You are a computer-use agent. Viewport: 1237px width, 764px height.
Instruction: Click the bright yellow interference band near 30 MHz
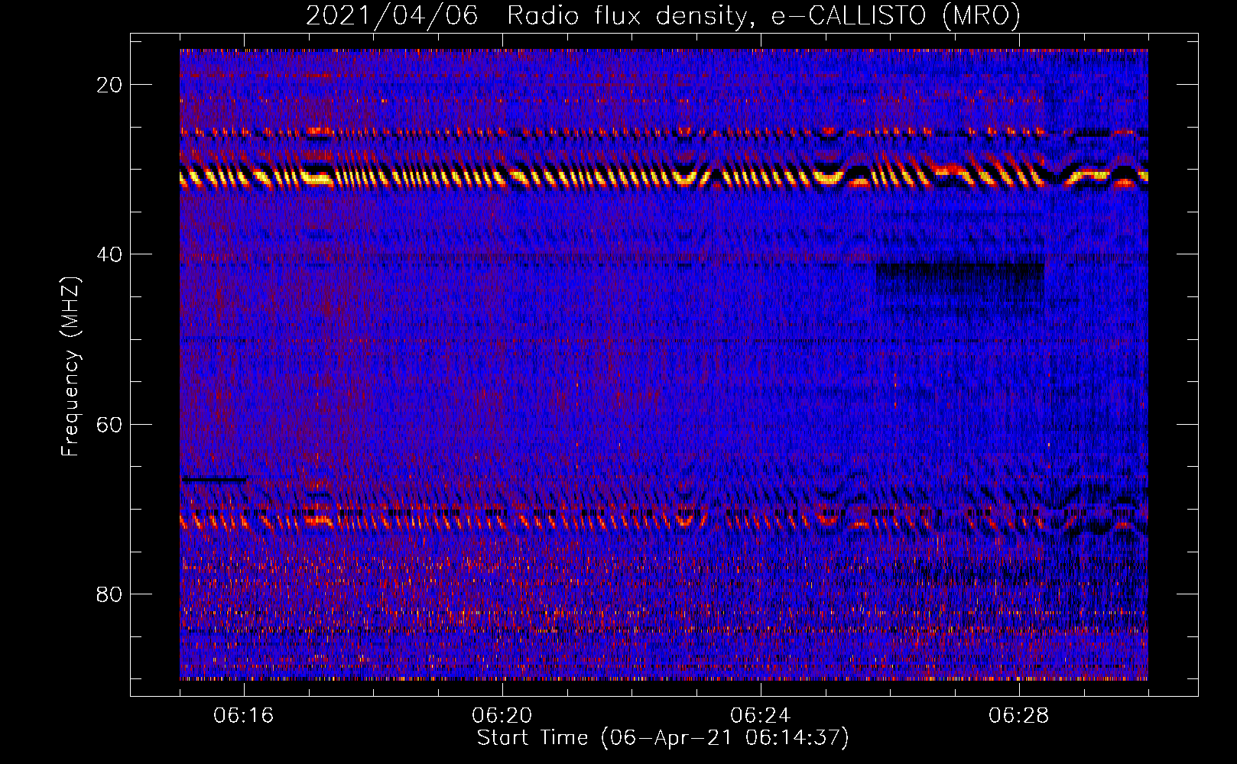point(664,177)
